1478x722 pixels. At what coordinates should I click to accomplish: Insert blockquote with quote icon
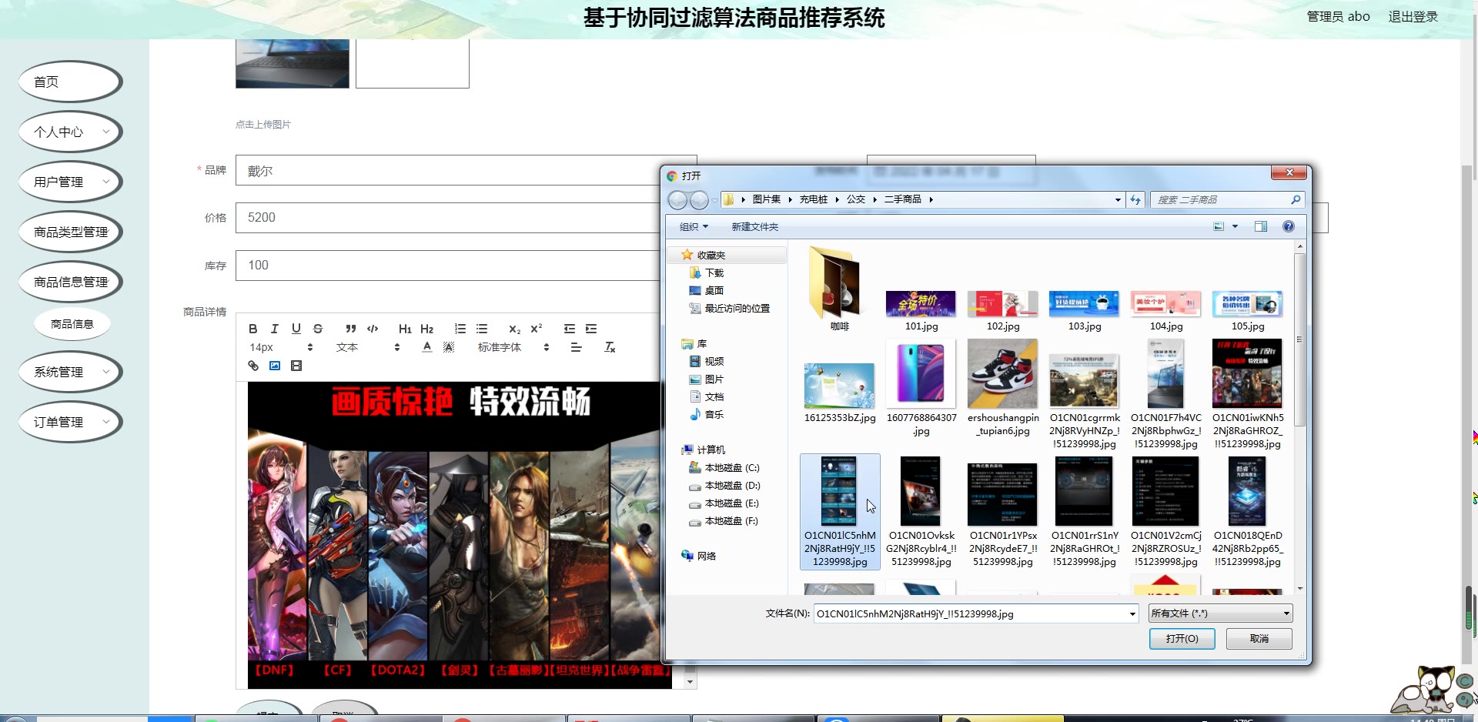(351, 329)
